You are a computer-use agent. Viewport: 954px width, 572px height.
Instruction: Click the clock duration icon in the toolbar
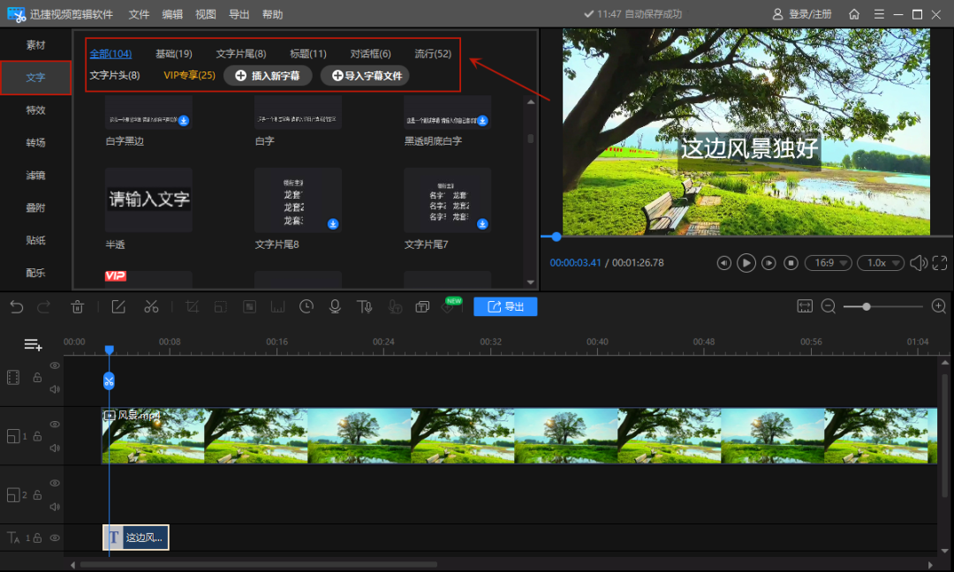coord(306,306)
